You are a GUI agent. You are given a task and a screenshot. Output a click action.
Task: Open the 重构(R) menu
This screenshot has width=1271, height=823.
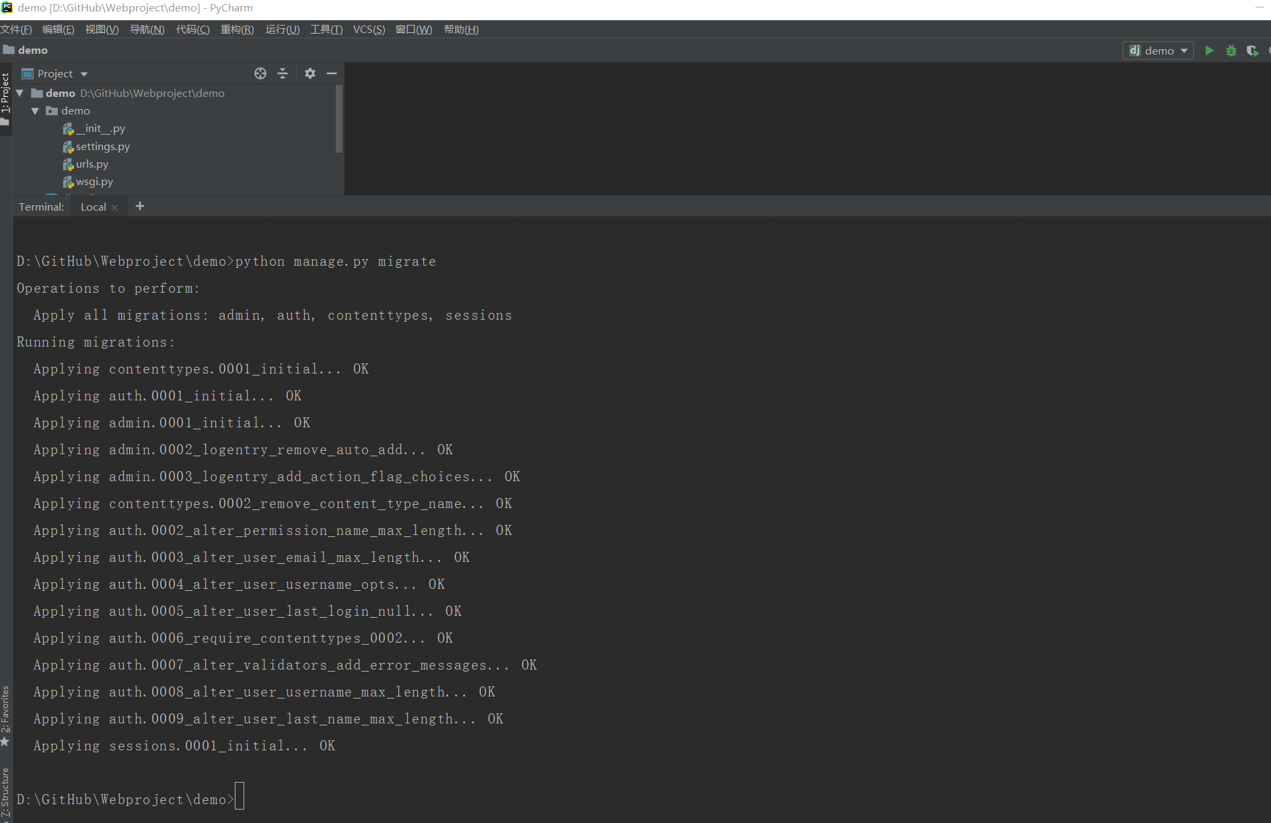pyautogui.click(x=237, y=29)
